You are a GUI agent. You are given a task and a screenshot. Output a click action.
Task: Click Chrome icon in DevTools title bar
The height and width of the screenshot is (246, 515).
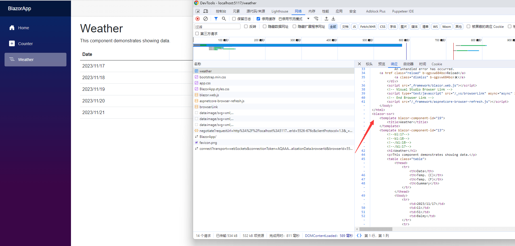click(x=196, y=3)
